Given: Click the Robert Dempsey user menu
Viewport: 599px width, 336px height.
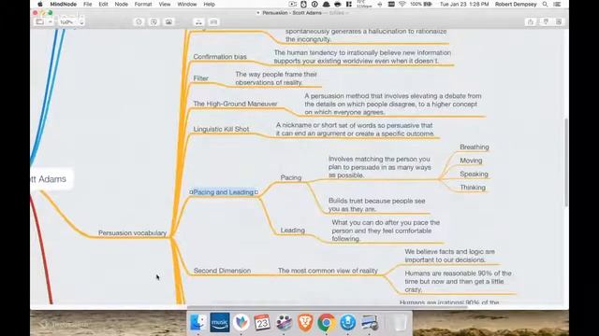Looking at the screenshot, I should coord(516,4).
